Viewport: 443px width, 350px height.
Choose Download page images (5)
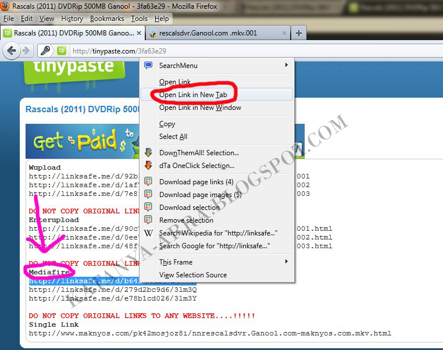tap(217, 195)
